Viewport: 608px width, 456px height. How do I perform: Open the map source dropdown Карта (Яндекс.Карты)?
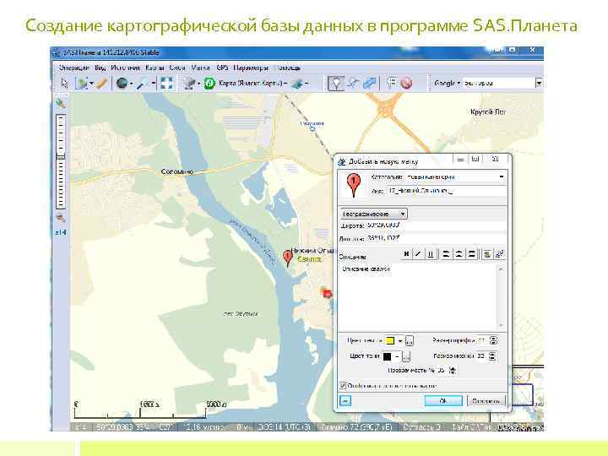point(252,83)
